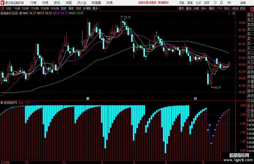Click the 标记 mark button
Image resolution: width=254 pixels, height=164 pixels.
pos(227,8)
